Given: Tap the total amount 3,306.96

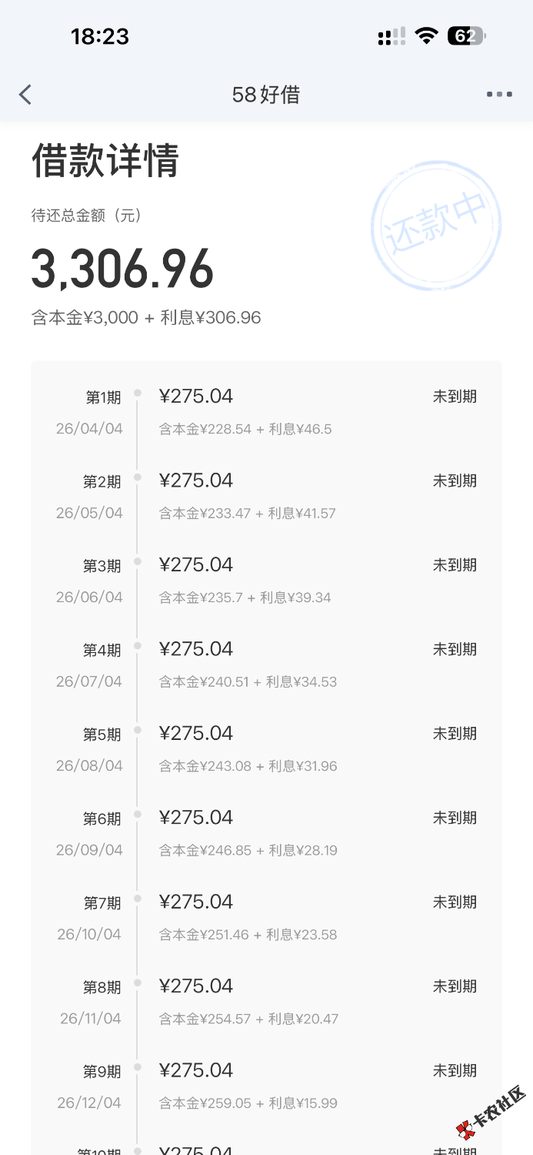Looking at the screenshot, I should tap(122, 269).
